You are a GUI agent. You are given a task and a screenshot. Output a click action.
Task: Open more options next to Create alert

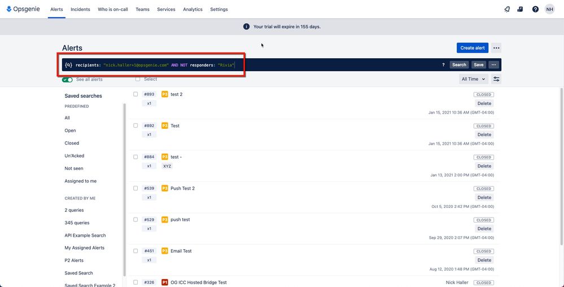click(496, 48)
